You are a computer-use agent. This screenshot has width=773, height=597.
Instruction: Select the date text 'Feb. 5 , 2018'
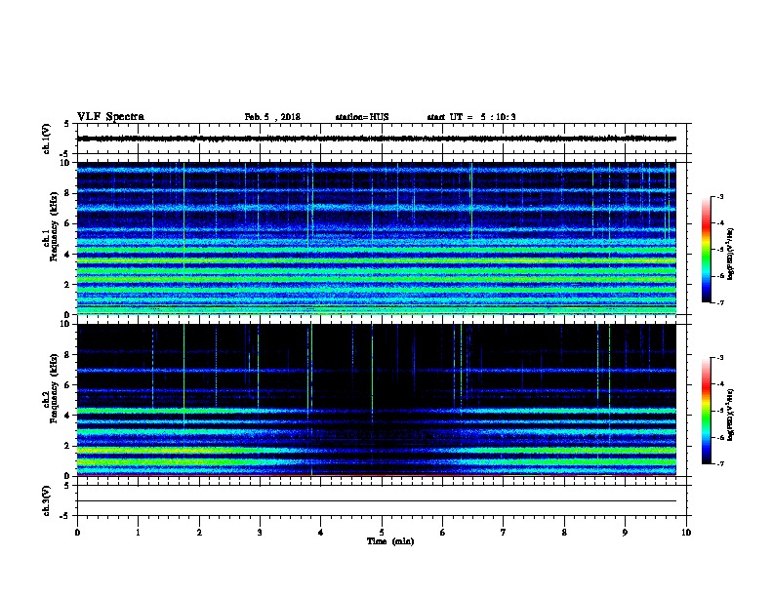[x=272, y=117]
